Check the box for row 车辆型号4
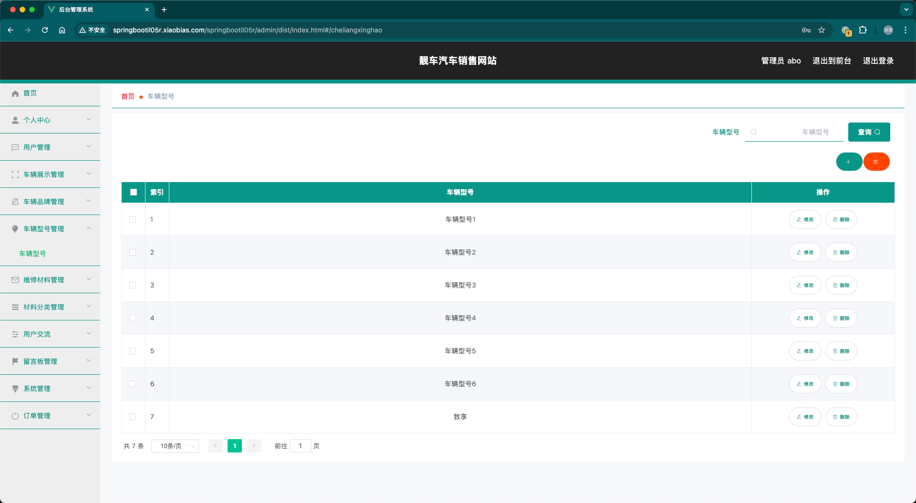Screen dimensions: 916x503 133,318
